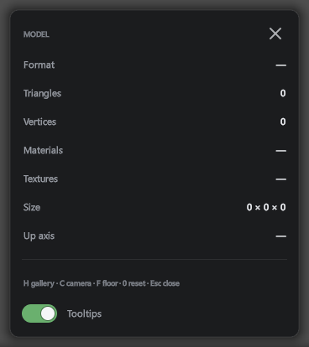Click the Triangles count value
309x347 pixels.
pyautogui.click(x=283, y=93)
